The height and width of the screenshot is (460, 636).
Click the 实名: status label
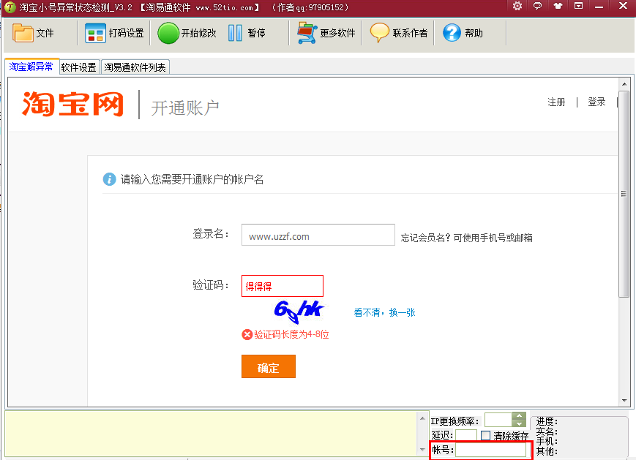click(547, 431)
